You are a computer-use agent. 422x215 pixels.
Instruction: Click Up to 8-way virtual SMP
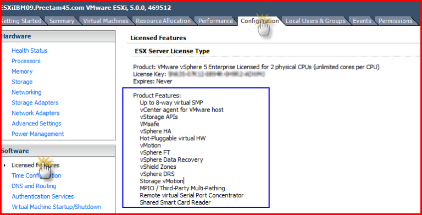pos(171,103)
